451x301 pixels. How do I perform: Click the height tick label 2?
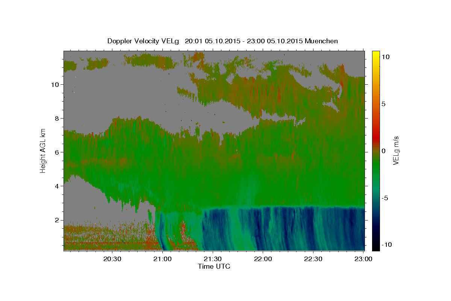(57, 220)
